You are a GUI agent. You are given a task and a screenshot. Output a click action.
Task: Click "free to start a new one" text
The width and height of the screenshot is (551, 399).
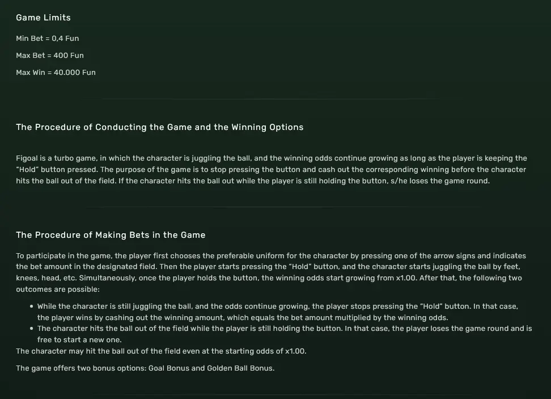point(79,340)
